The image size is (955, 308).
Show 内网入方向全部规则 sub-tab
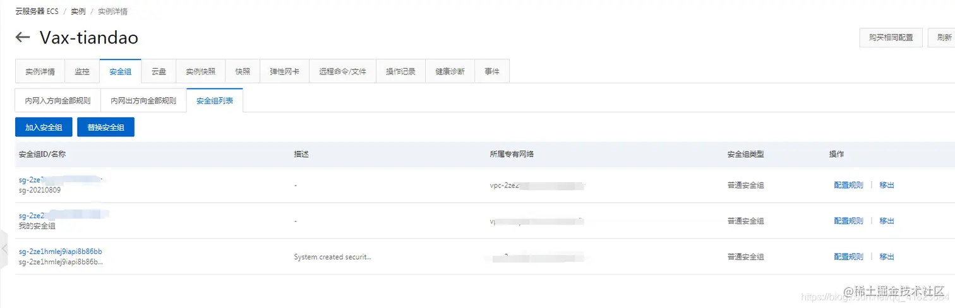[x=57, y=100]
